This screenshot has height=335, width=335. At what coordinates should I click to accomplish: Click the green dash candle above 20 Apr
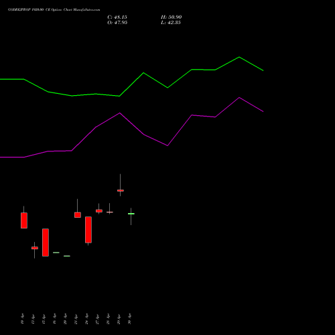67,256
